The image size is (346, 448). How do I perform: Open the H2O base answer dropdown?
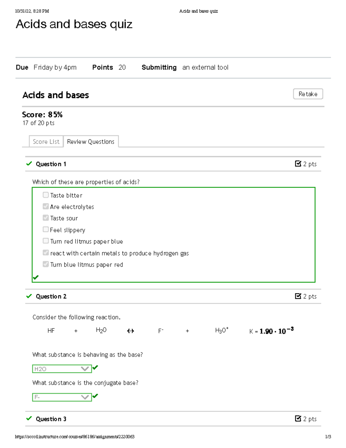[x=62, y=369]
